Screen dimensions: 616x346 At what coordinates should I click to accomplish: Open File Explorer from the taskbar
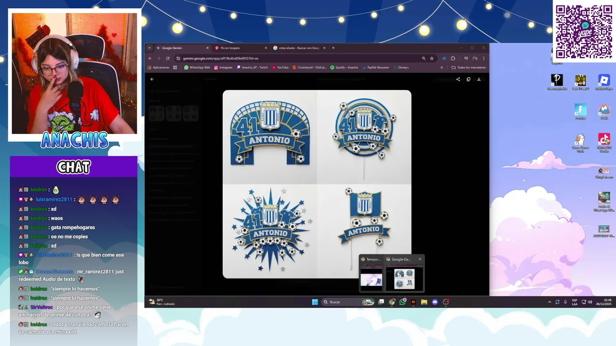click(x=424, y=302)
